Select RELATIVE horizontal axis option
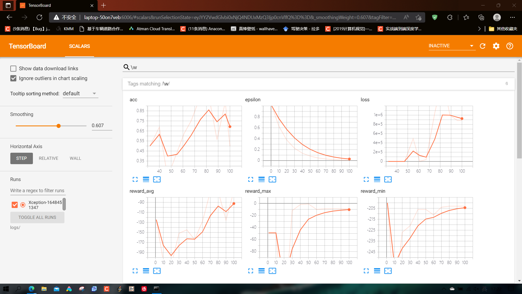The width and height of the screenshot is (522, 294). click(x=48, y=158)
